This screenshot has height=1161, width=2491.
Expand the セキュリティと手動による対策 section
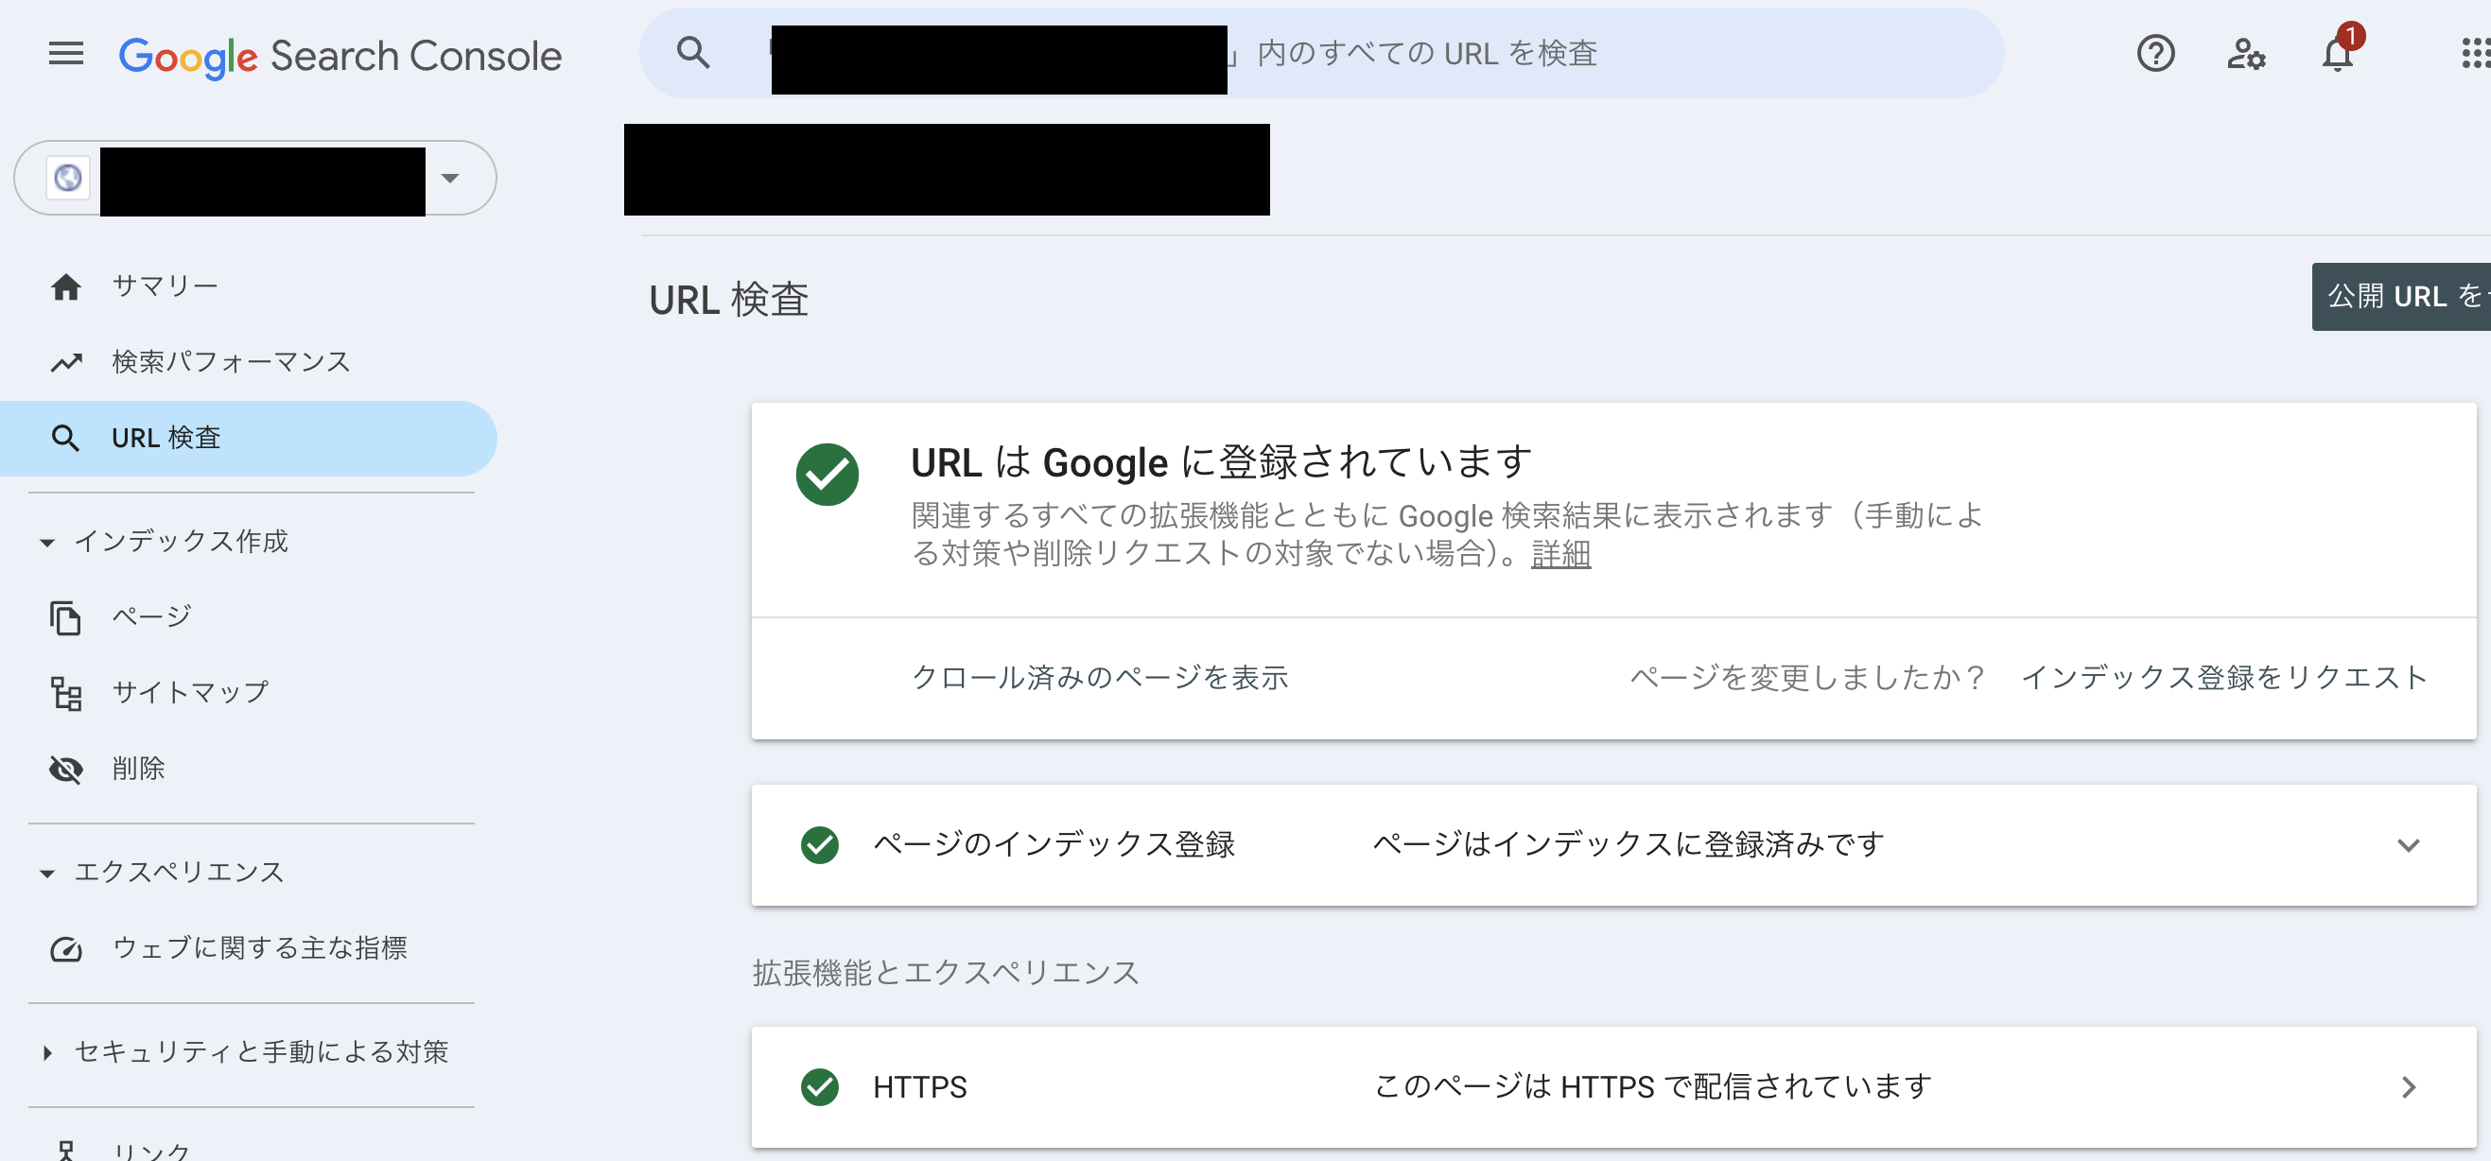(46, 1052)
